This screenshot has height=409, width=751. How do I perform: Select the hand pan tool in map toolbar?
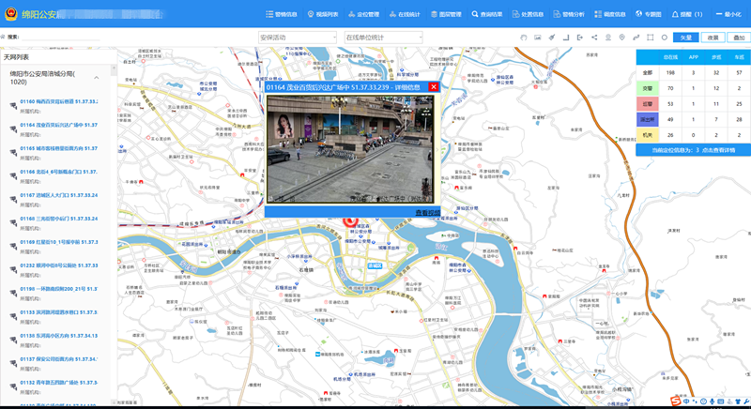(x=522, y=38)
